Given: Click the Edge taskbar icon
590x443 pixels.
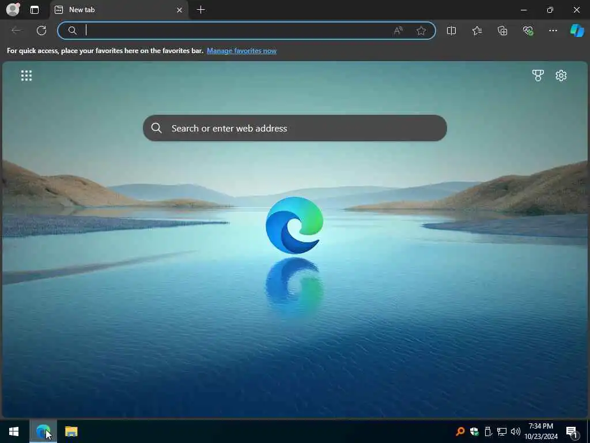Looking at the screenshot, I should pos(43,431).
